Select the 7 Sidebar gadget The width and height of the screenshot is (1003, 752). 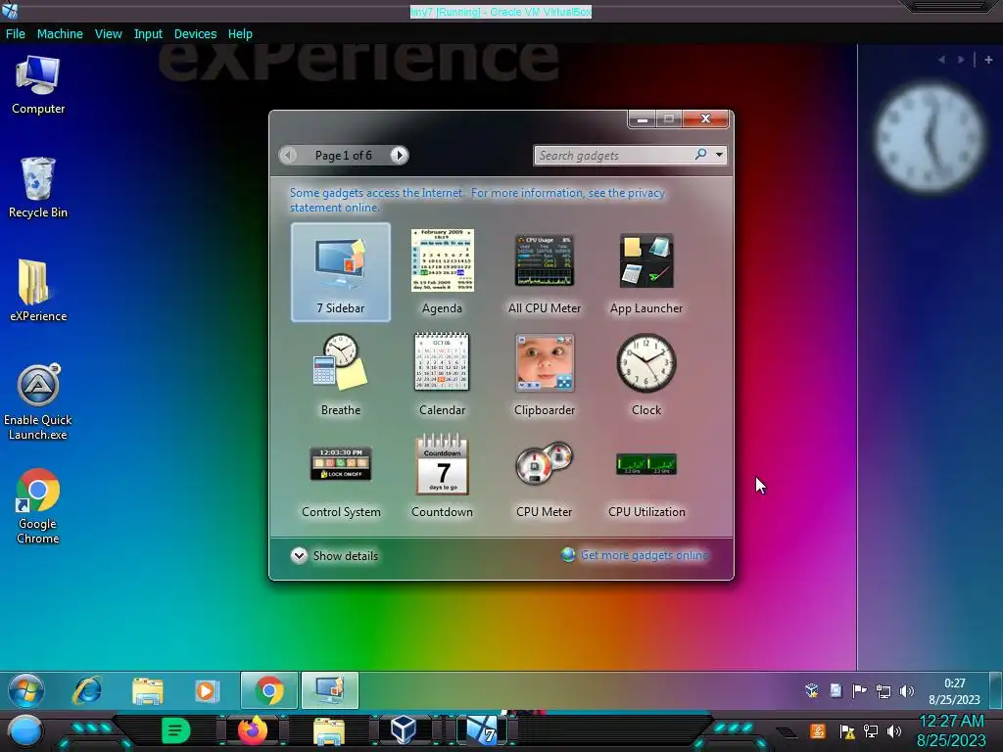click(340, 272)
